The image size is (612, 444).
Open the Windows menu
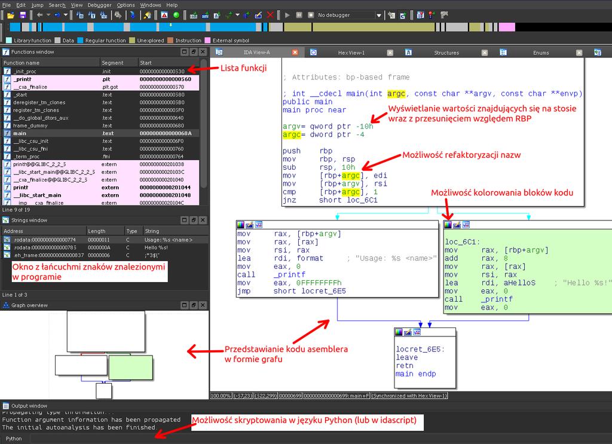click(151, 5)
